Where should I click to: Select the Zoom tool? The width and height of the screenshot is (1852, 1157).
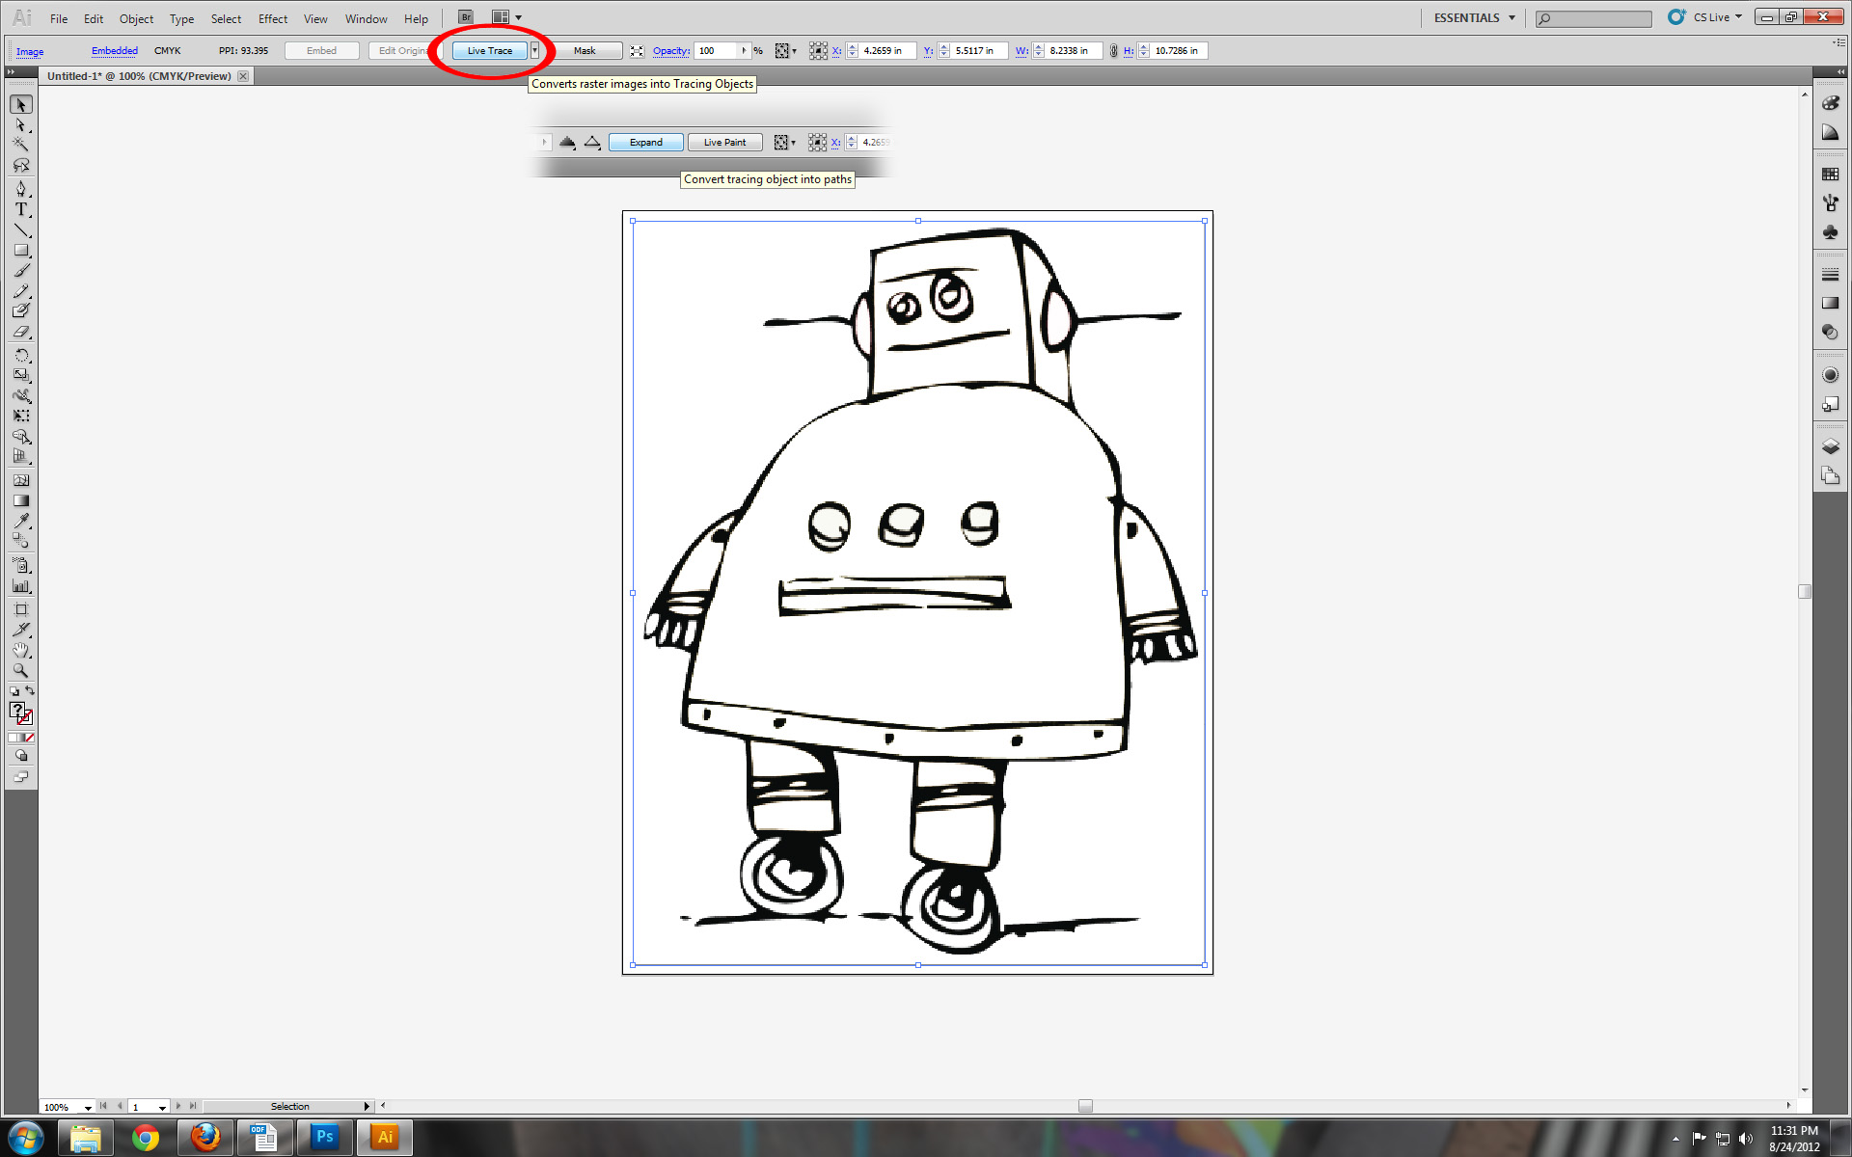[x=21, y=670]
